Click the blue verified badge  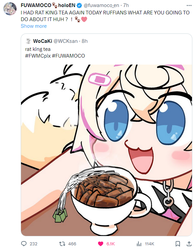click(79, 6)
